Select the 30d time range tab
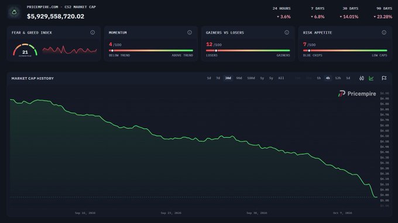This screenshot has width=398, height=223. click(x=228, y=78)
